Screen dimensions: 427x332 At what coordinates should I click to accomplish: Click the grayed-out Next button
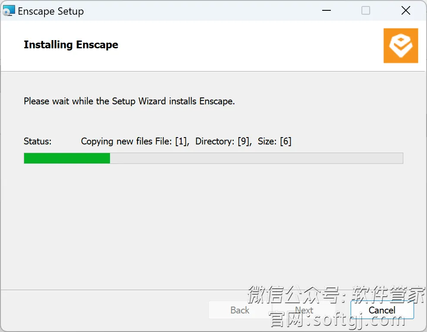coord(304,310)
